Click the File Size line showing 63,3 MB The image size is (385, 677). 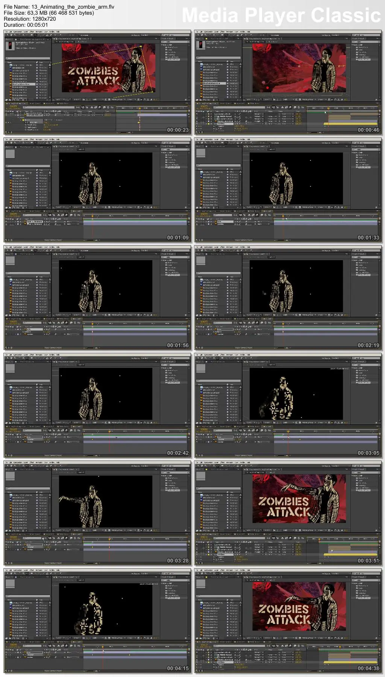(49, 13)
